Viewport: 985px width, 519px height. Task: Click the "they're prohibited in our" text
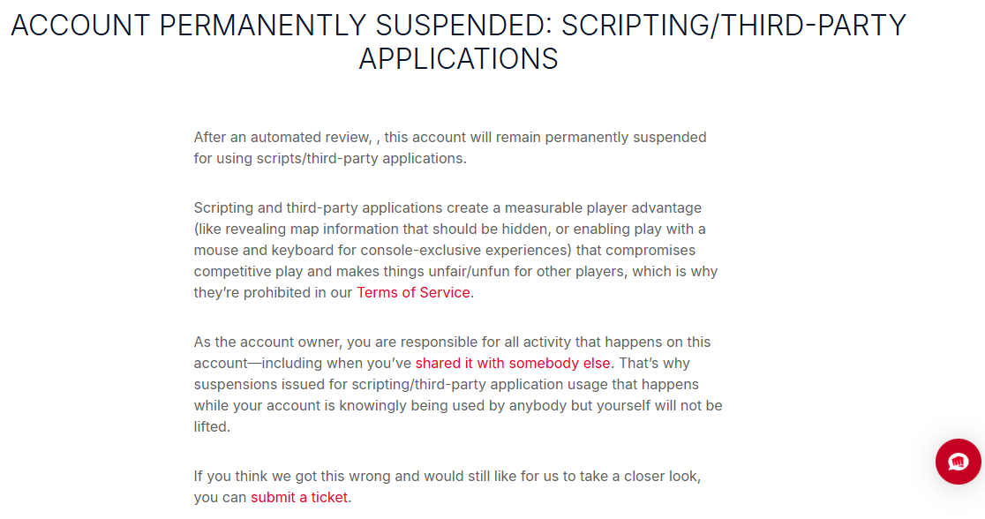[272, 292]
